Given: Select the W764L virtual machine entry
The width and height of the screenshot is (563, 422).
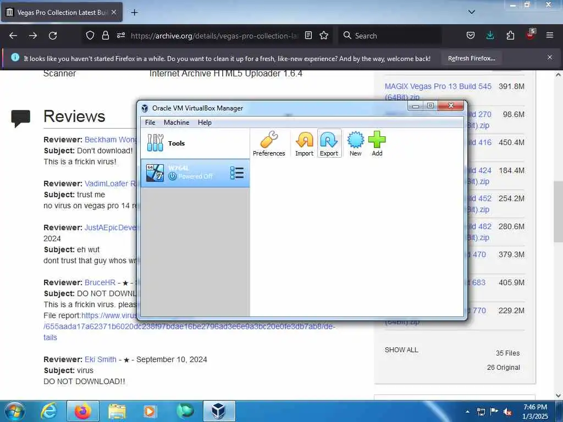Looking at the screenshot, I should click(x=195, y=173).
